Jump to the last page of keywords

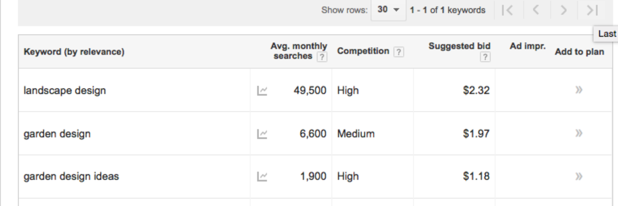592,10
